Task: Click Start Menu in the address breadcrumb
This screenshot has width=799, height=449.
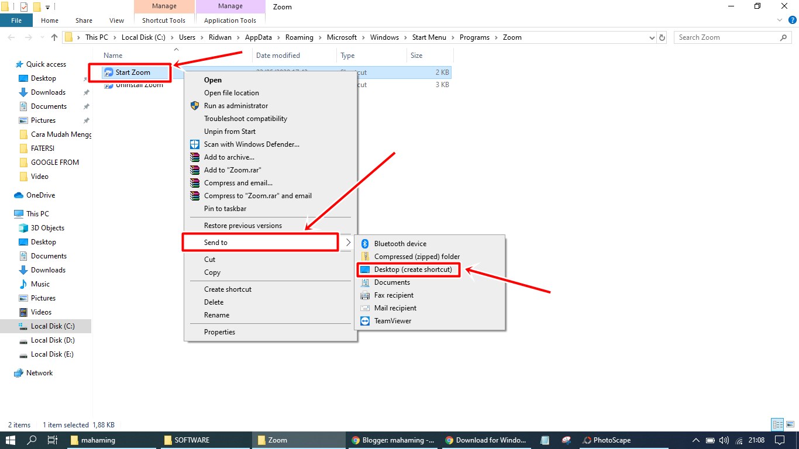Action: coord(429,37)
